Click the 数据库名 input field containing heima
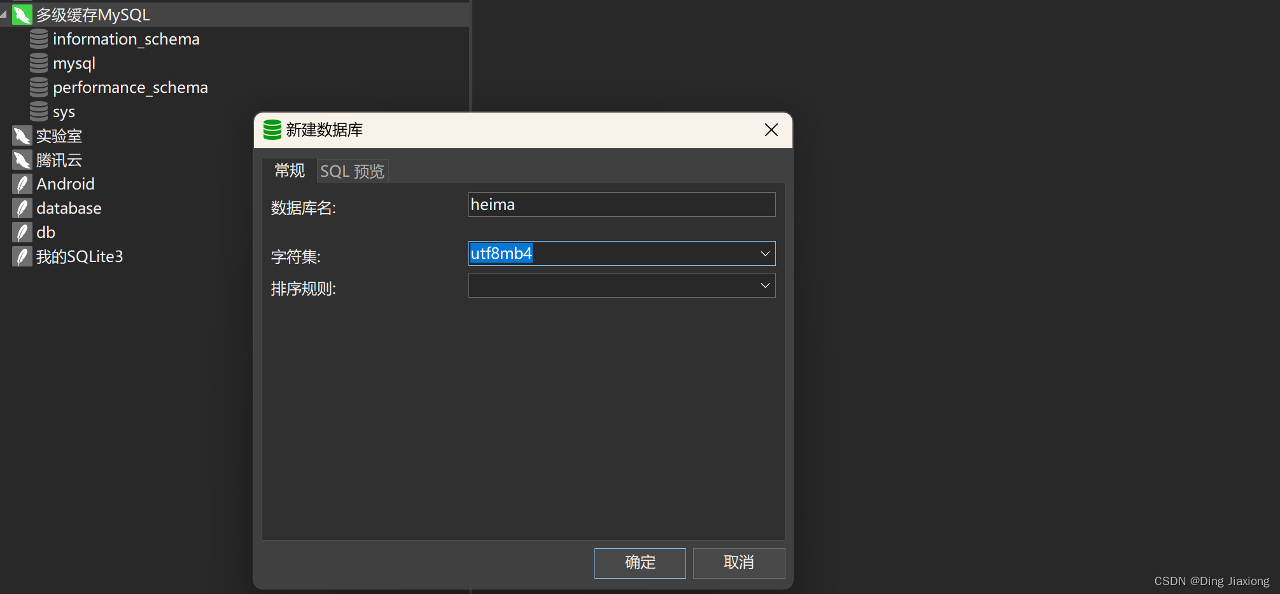Viewport: 1280px width, 594px height. (622, 204)
